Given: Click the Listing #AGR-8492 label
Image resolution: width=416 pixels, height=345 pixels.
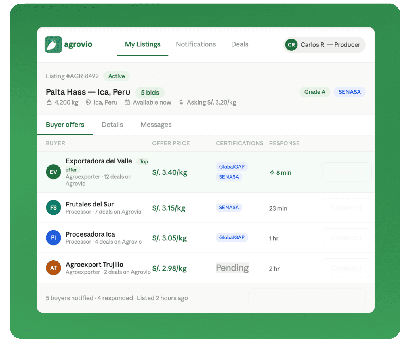Looking at the screenshot, I should 72,76.
